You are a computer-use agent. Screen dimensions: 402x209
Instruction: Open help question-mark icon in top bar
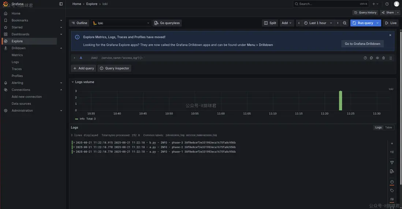coord(387,4)
